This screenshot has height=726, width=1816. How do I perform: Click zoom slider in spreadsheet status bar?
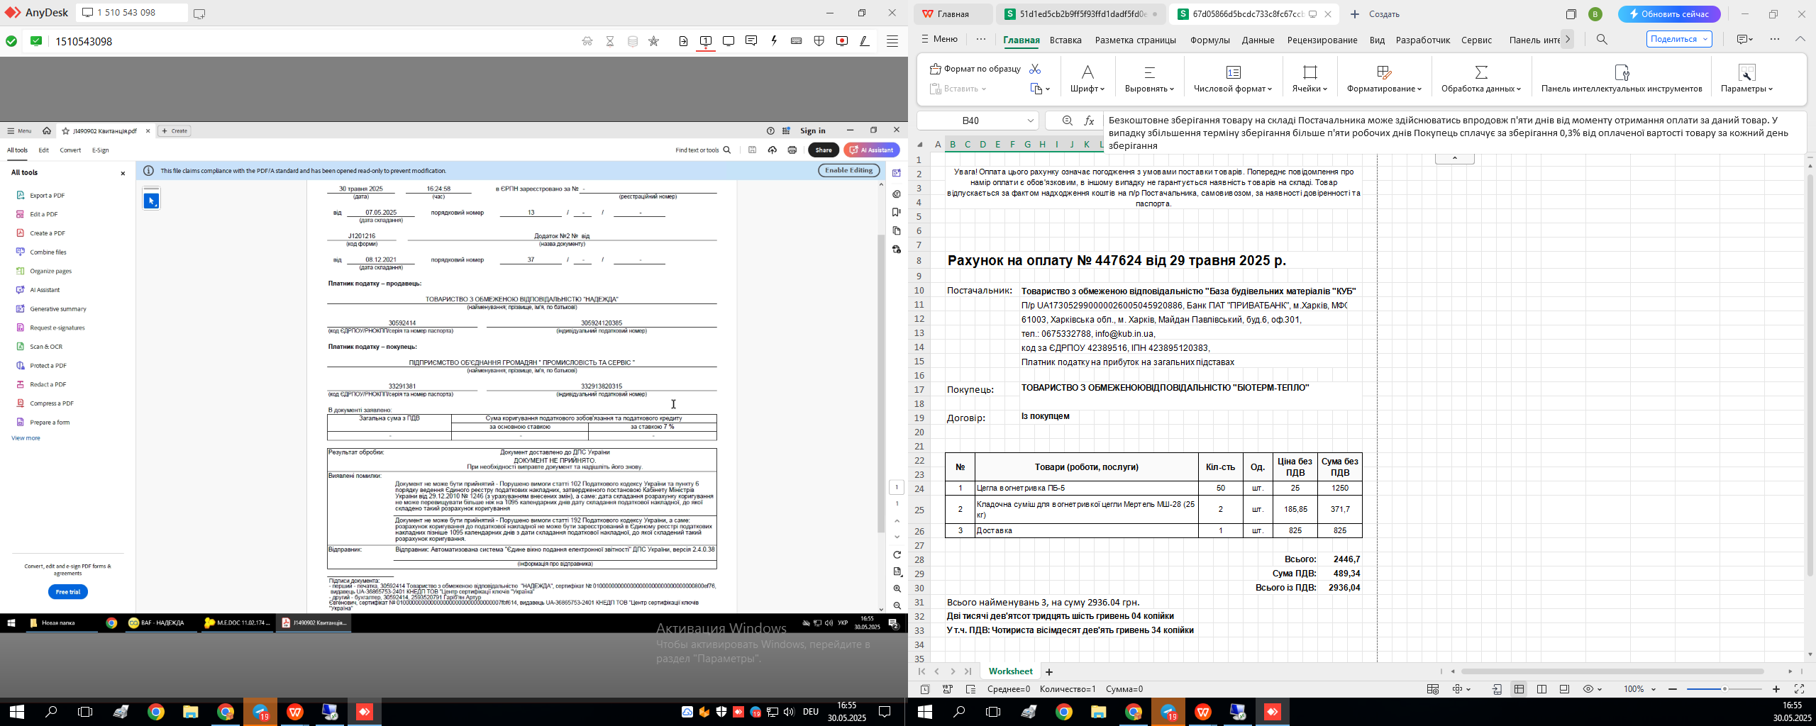pos(1724,689)
